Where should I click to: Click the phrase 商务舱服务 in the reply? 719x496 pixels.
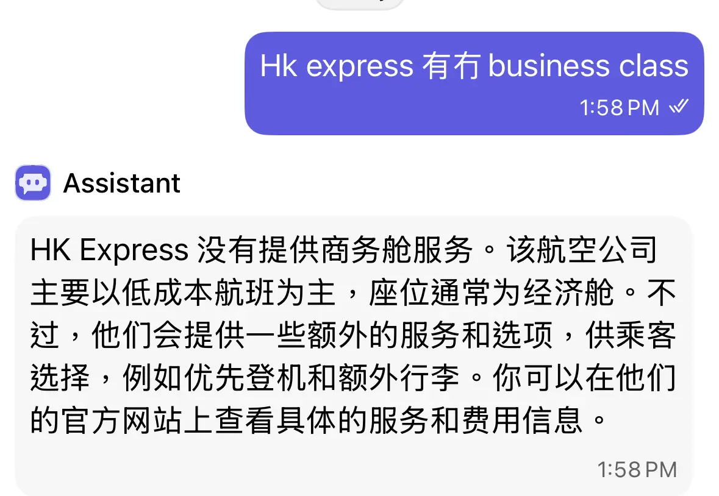click(396, 250)
